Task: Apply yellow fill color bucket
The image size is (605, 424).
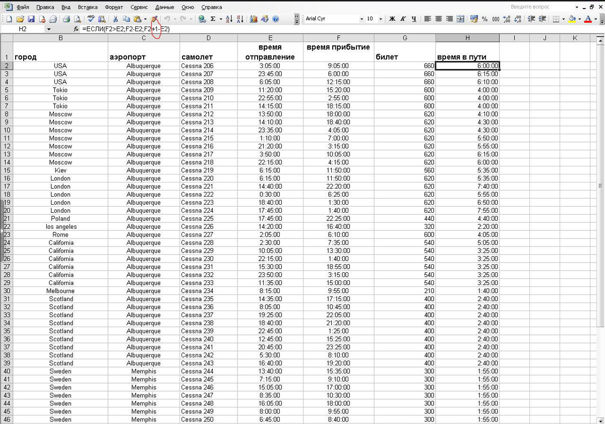Action: [x=572, y=19]
